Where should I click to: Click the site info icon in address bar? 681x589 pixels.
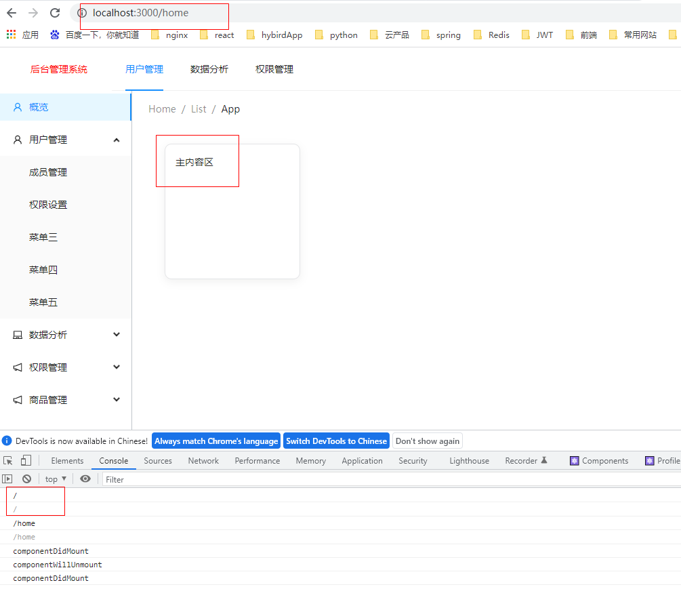(81, 13)
